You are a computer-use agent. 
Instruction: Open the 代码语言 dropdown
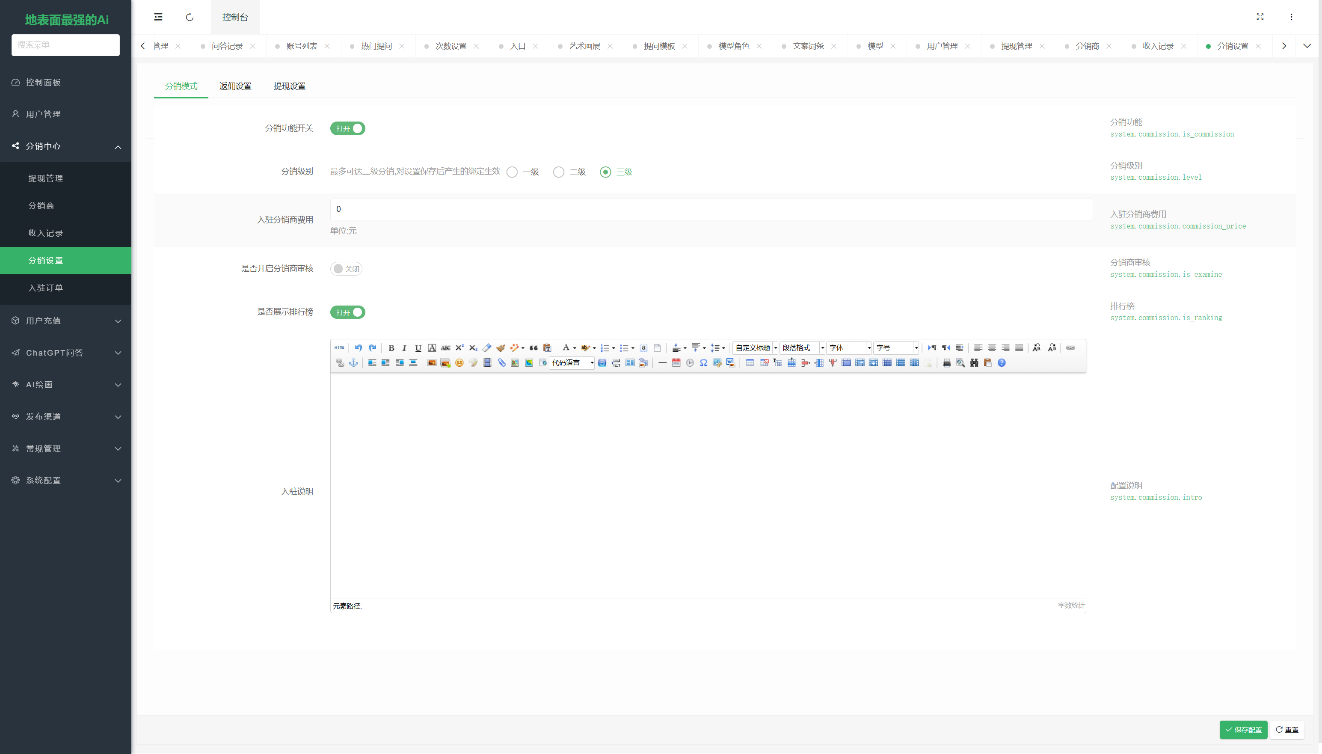[572, 363]
